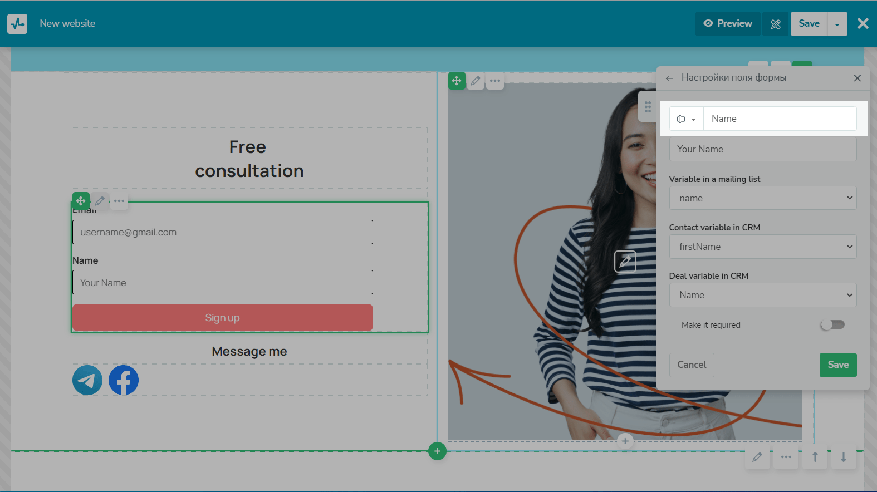This screenshot has height=492, width=877.
Task: Open the Contact variable in CRM dropdown
Action: coord(763,247)
